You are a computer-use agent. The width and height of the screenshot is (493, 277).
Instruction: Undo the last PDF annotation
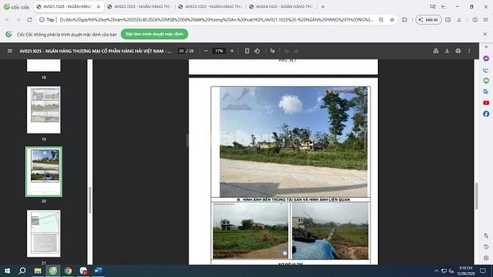click(x=286, y=51)
